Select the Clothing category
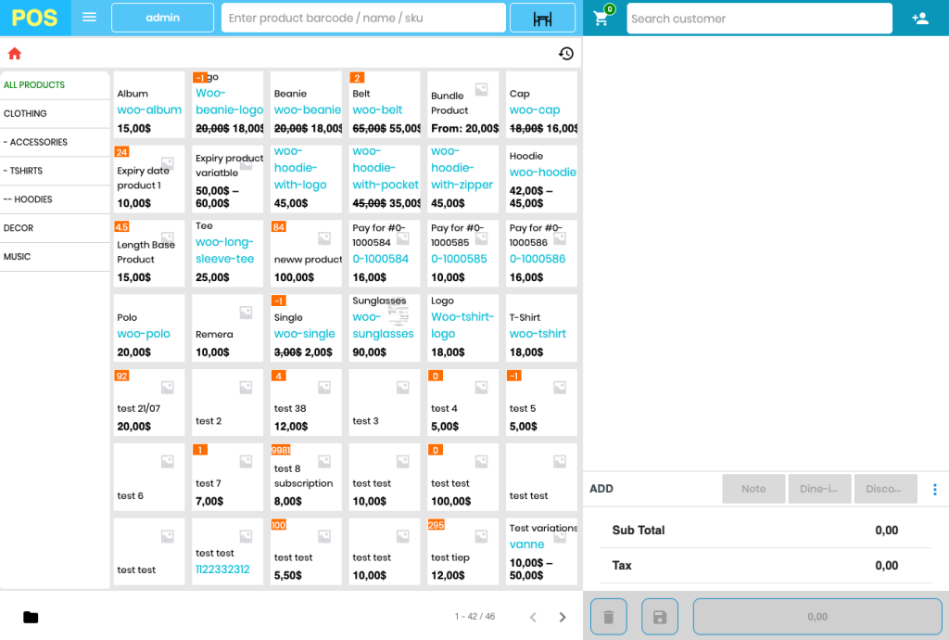This screenshot has width=949, height=640. [55, 113]
